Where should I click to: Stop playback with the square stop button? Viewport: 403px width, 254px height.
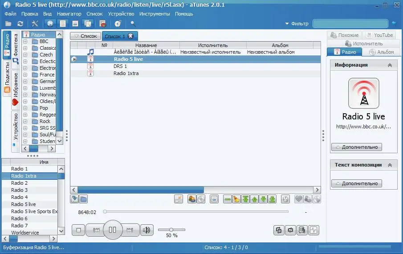[x=79, y=230]
